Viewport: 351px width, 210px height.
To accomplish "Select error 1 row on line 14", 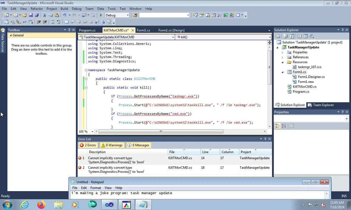I will [x=174, y=160].
